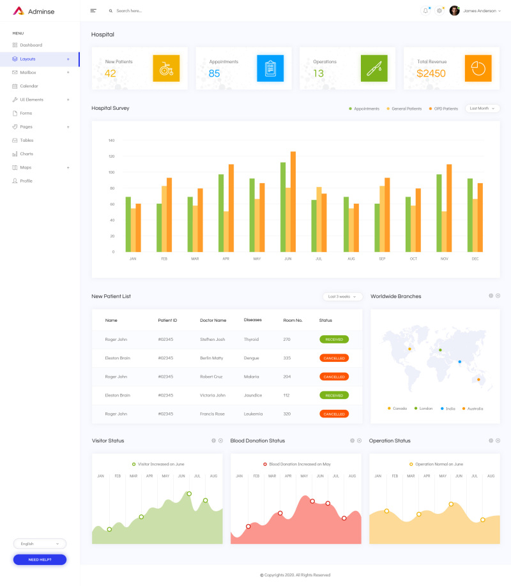Viewport: 511px width, 586px height.
Task: Select the New Patients wheelchair icon
Action: pos(166,68)
